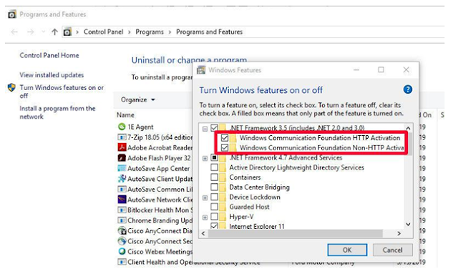Uncheck WCF HTTP Activation checkbox
The height and width of the screenshot is (274, 458).
coord(224,137)
